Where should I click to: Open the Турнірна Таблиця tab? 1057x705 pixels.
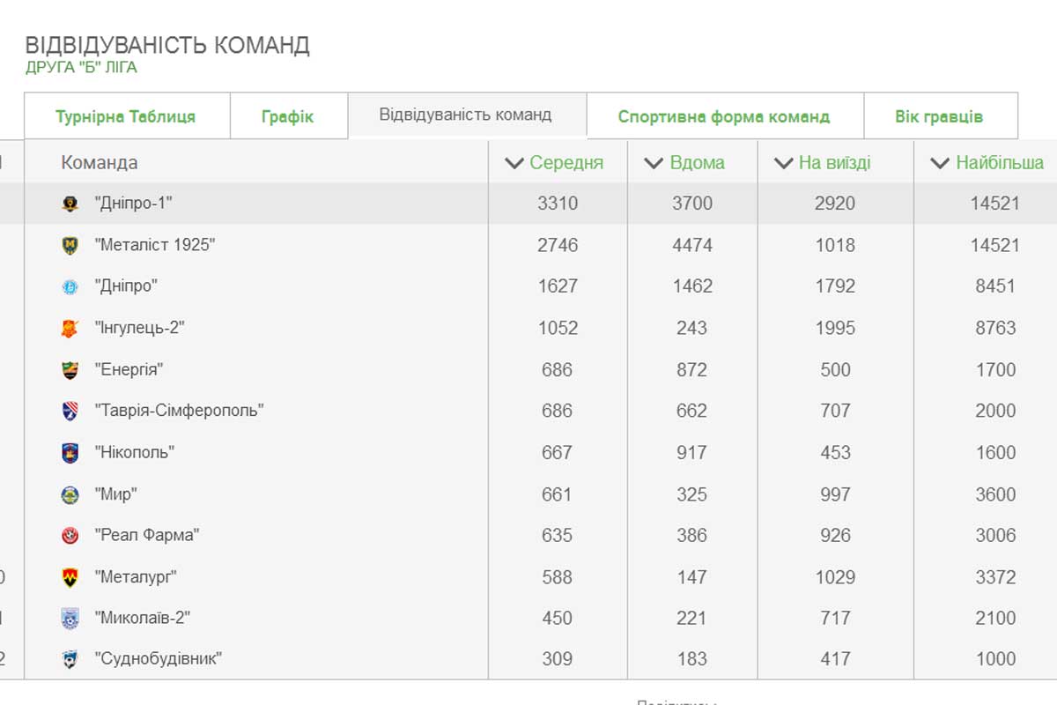126,116
